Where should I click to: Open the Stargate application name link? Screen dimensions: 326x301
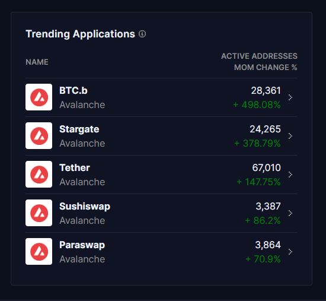point(79,129)
